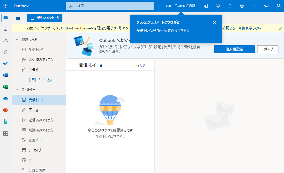The width and height of the screenshot is (284, 173).
Task: Click the 確認する link in the yellow bar
Action: (229, 28)
